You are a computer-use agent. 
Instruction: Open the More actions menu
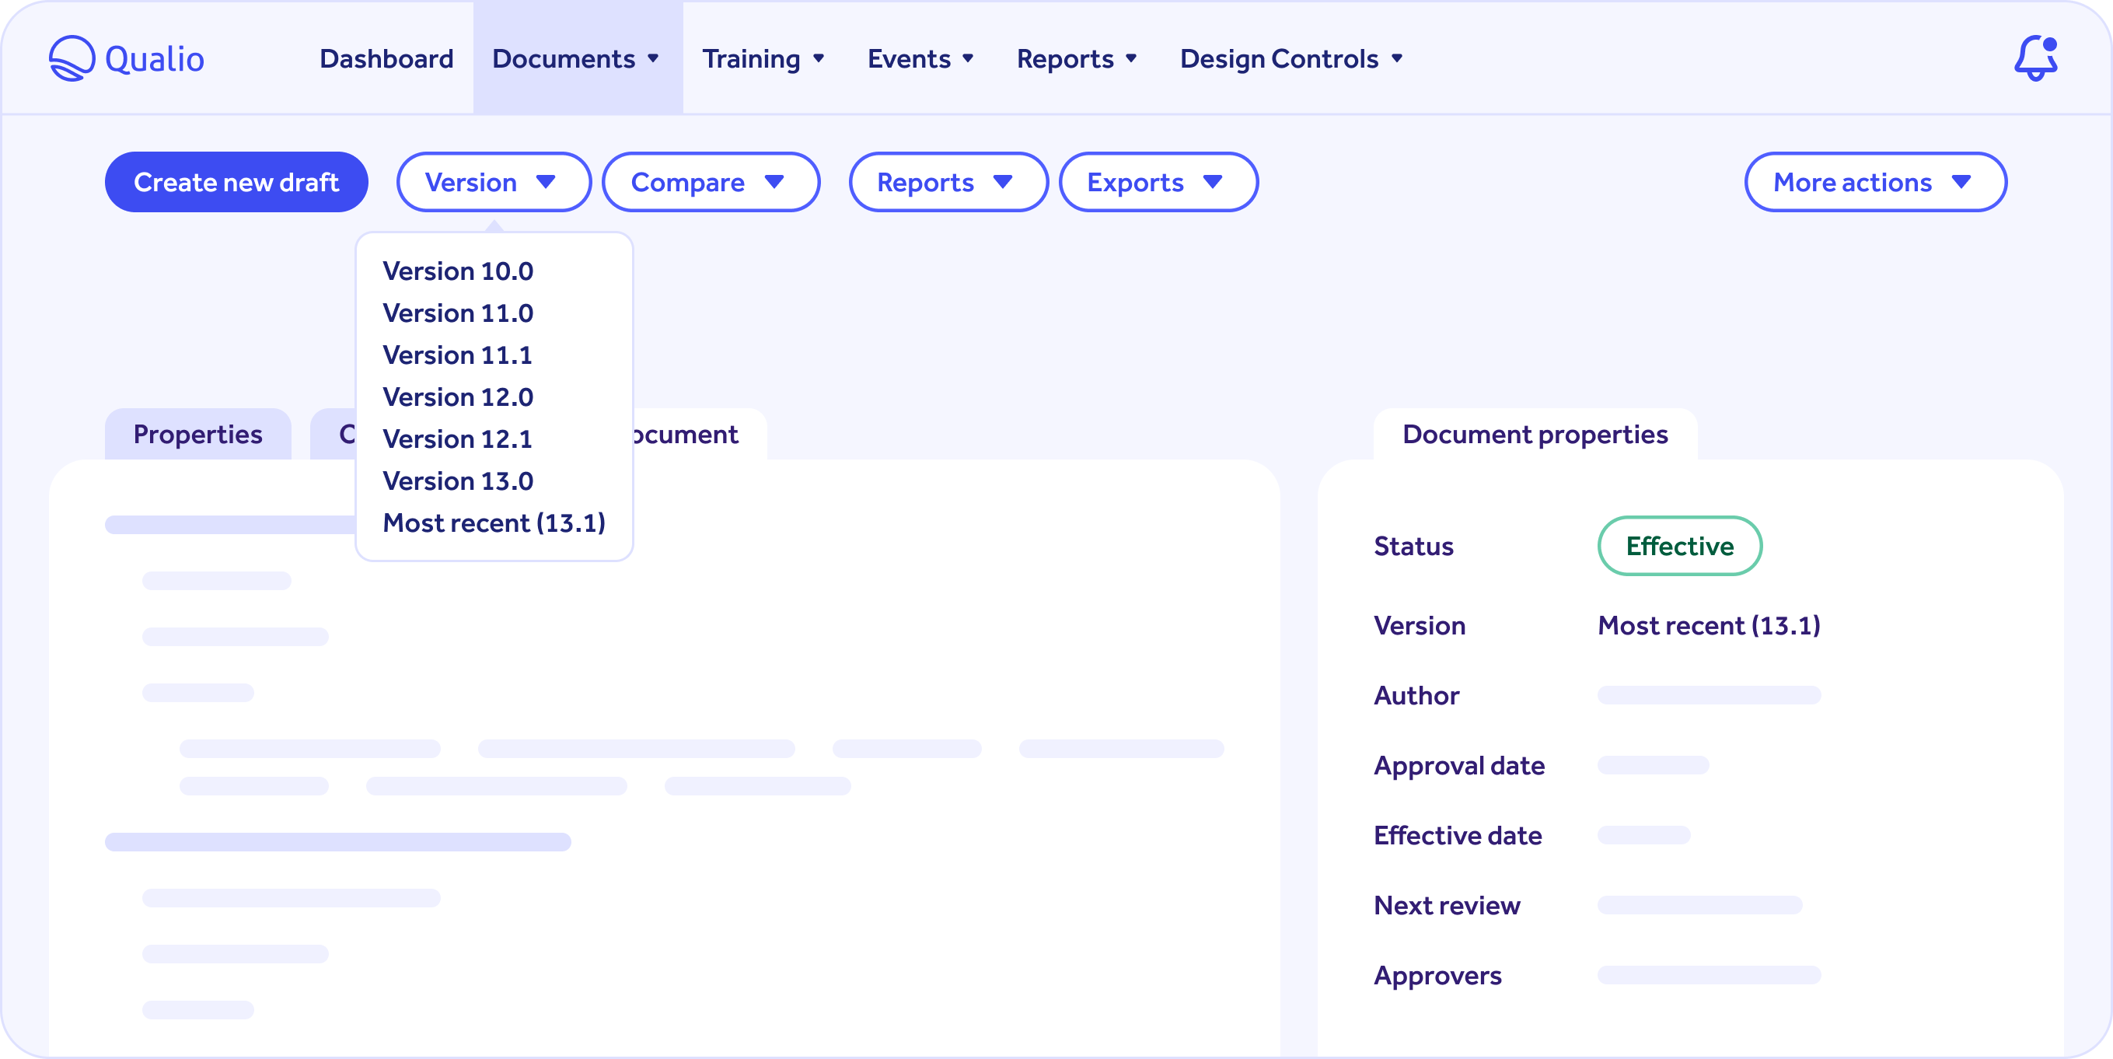click(1875, 182)
